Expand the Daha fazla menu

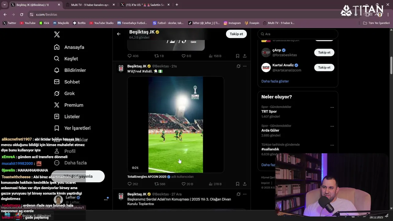(70, 163)
